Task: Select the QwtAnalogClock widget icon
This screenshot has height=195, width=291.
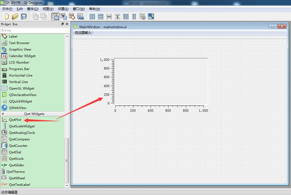Action: (x=4, y=133)
